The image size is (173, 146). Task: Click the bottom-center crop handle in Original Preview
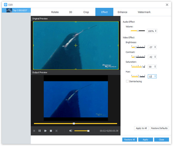(76, 69)
